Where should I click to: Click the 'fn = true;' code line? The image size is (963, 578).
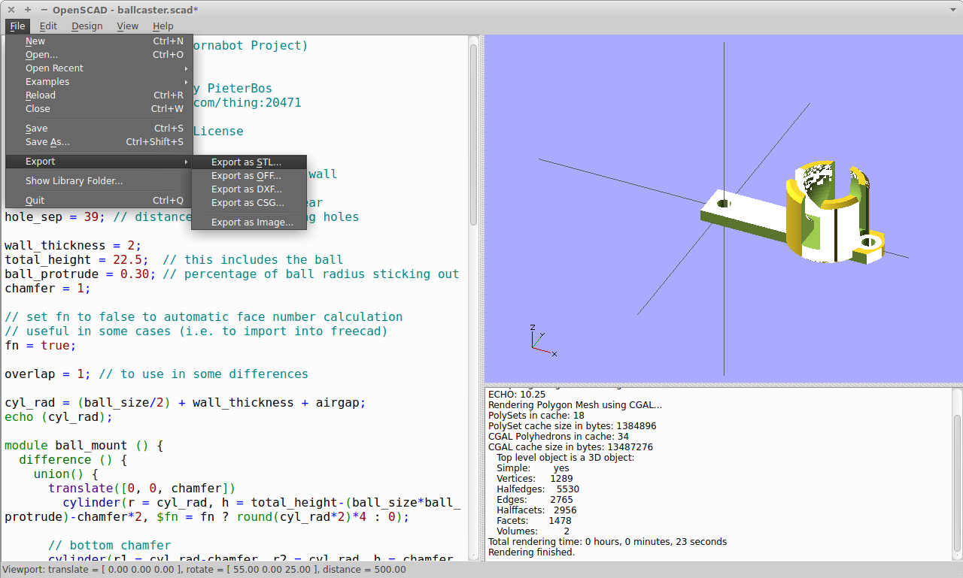[41, 346]
